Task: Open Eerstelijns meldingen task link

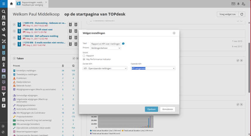Action: pos(26,71)
